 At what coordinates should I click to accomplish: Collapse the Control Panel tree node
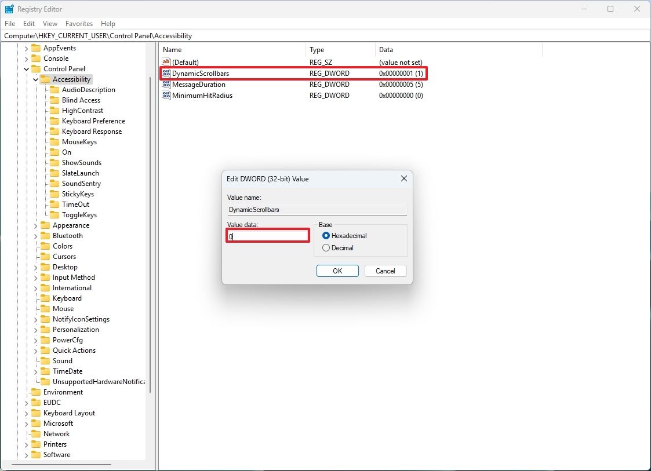coord(26,68)
